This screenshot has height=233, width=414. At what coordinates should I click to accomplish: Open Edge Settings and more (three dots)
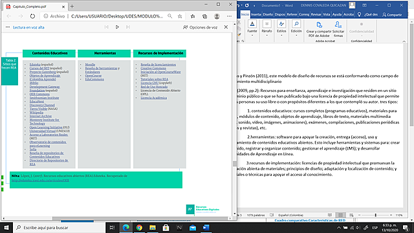[x=229, y=16]
